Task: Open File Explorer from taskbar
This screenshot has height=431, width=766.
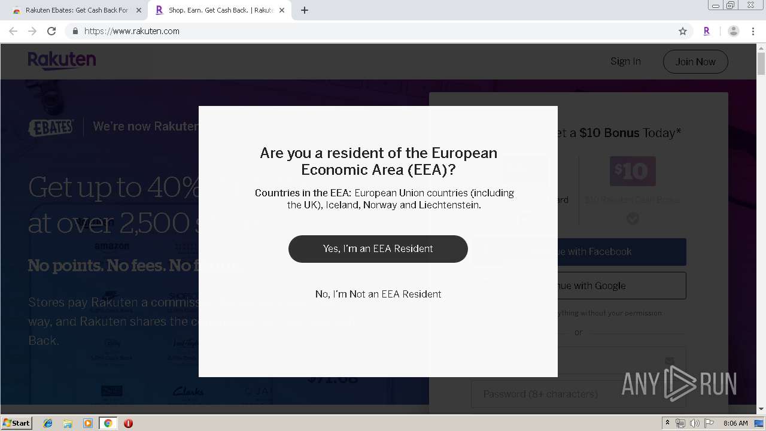Action: pos(68,423)
